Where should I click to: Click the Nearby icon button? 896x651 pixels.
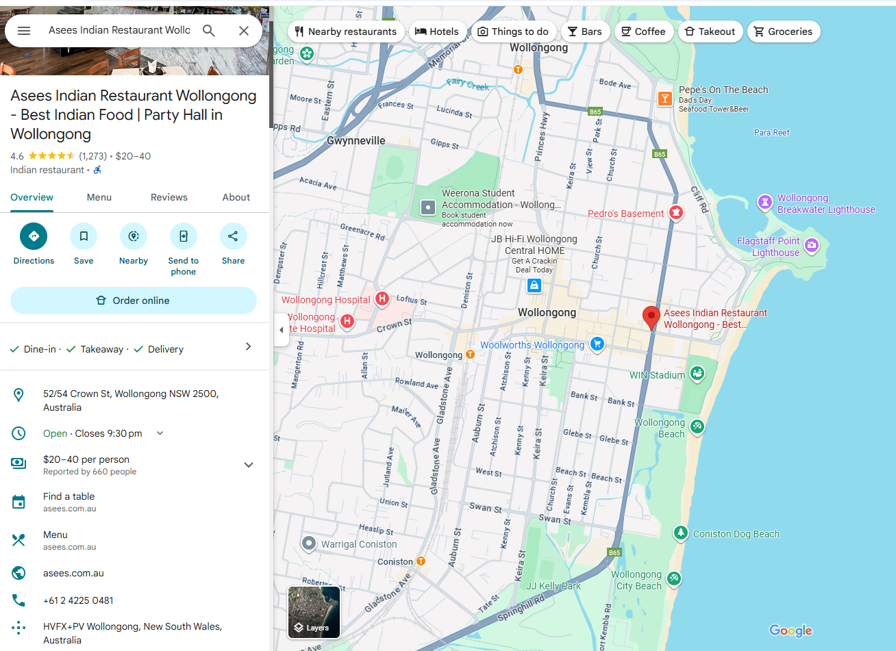point(134,236)
